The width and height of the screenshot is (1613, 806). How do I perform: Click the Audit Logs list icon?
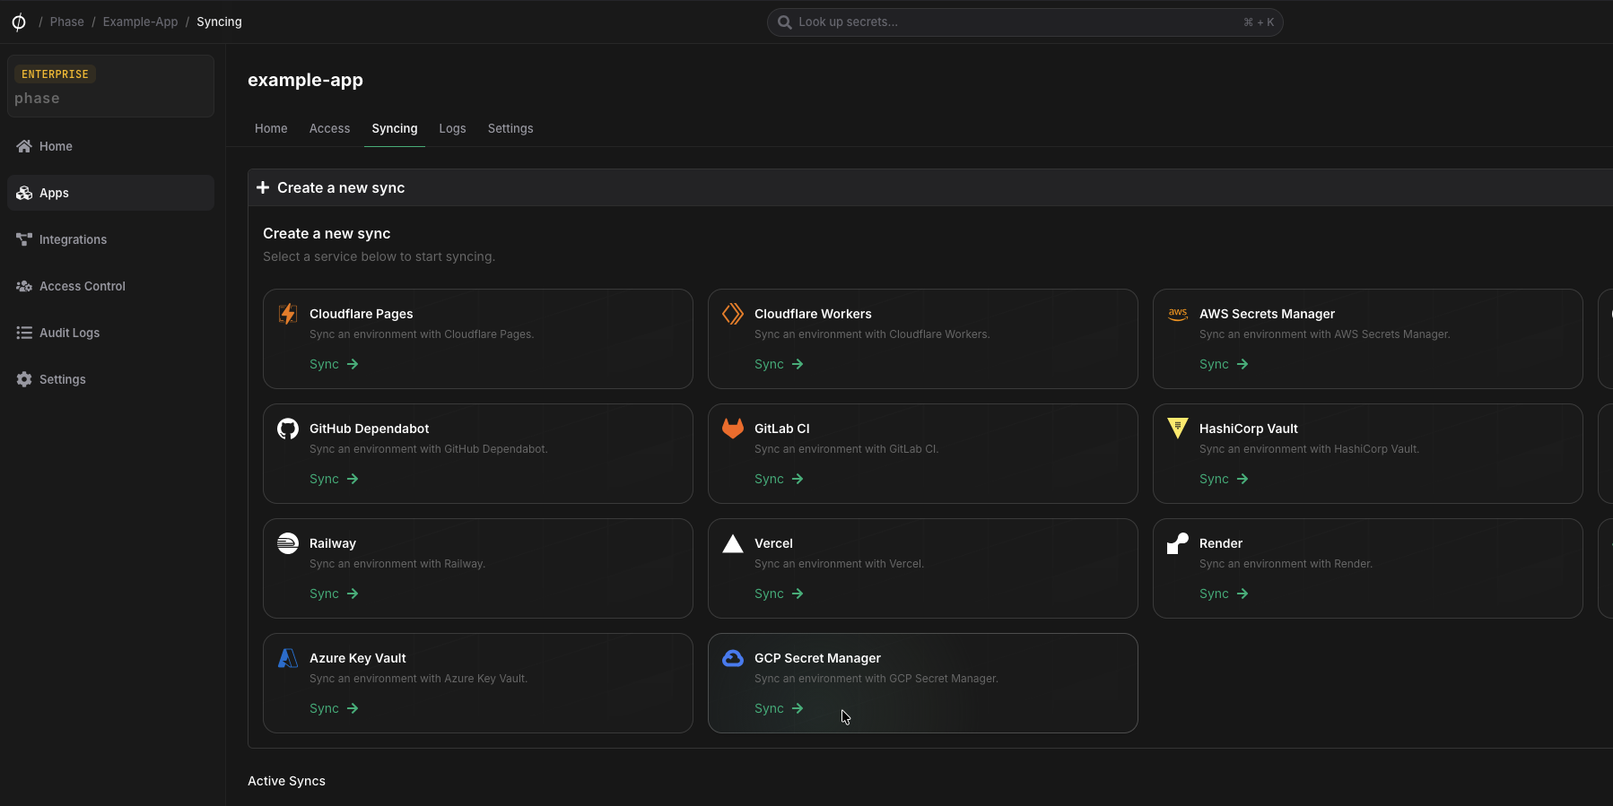coord(24,333)
